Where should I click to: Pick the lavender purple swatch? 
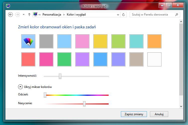[82, 59]
